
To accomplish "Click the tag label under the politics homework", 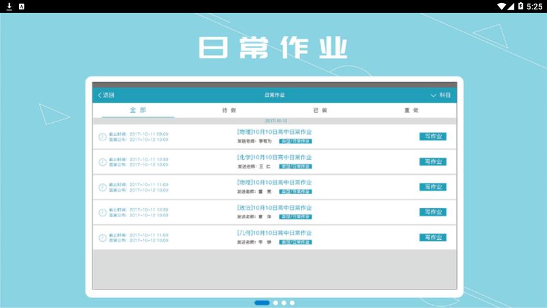I will tap(295, 217).
